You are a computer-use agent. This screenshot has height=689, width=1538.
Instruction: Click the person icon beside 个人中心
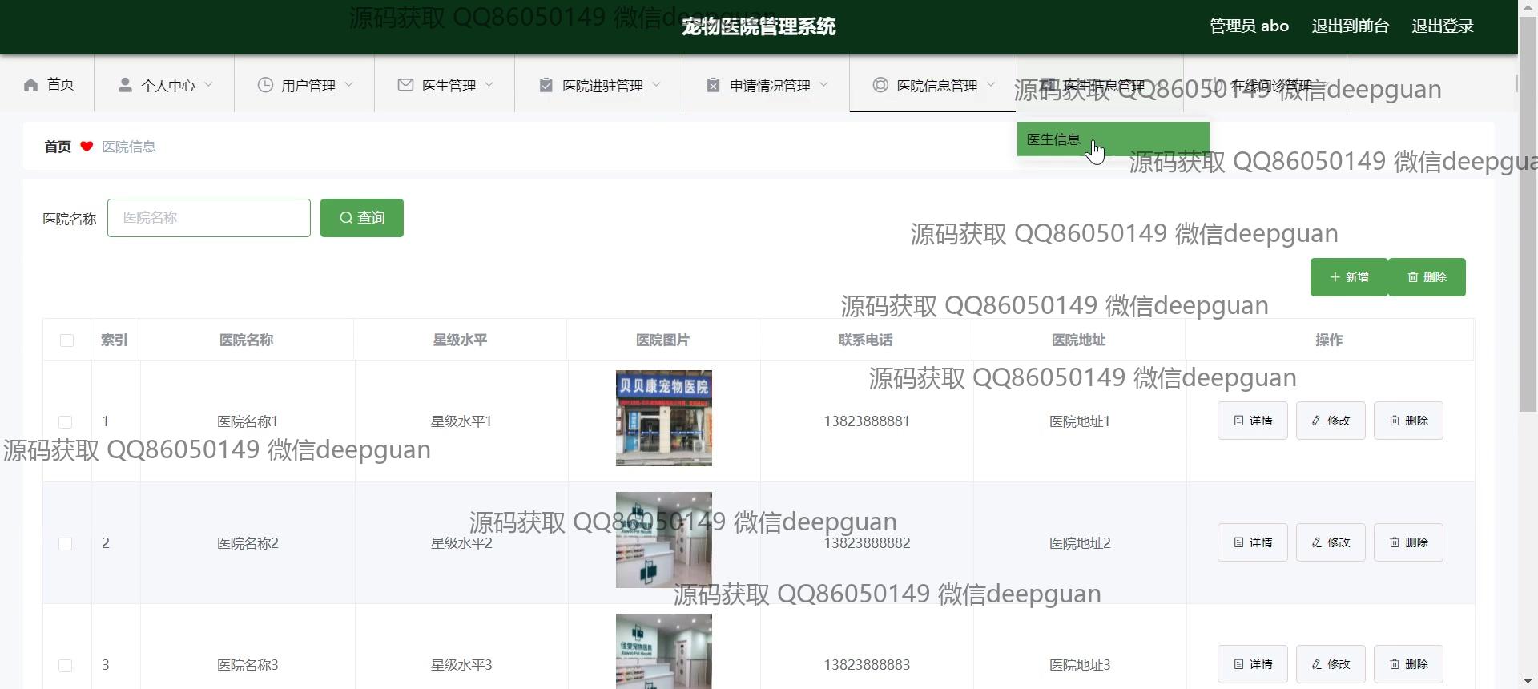coord(125,85)
